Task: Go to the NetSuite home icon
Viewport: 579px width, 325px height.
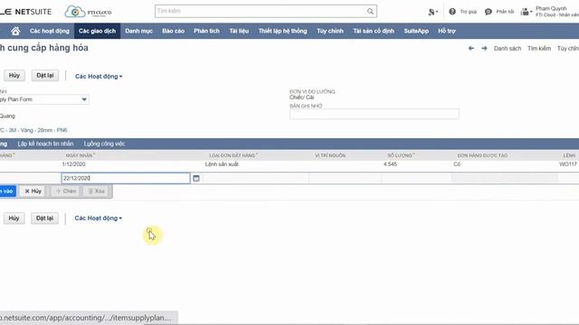Action: pos(15,32)
